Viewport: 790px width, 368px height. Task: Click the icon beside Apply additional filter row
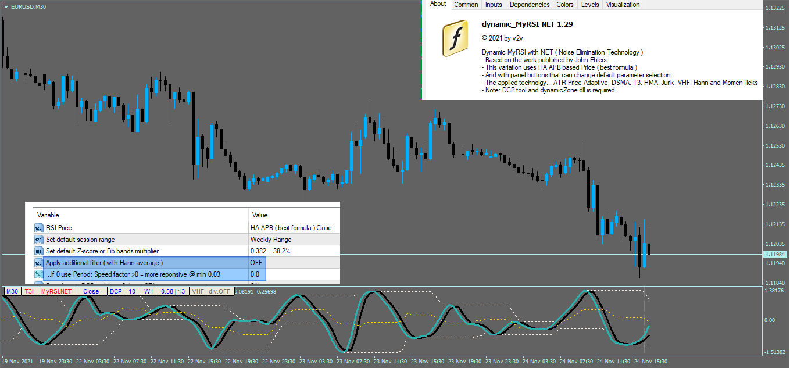pos(38,263)
